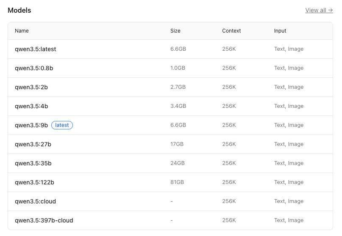Open the qwen3.5:35b model
Image resolution: width=342 pixels, height=236 pixels.
(x=33, y=163)
